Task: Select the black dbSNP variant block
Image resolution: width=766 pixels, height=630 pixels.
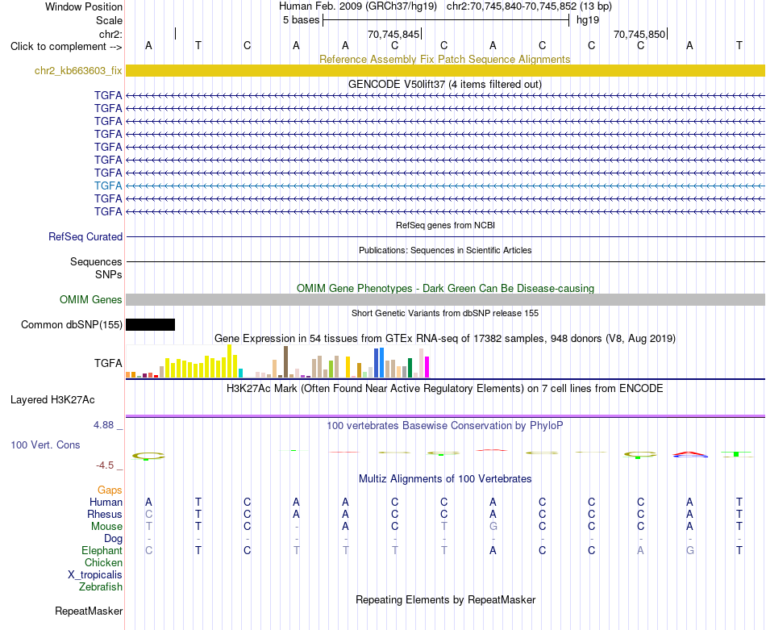Action: (x=150, y=324)
